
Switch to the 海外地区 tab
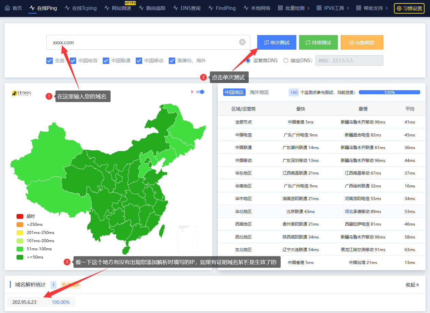coord(259,92)
